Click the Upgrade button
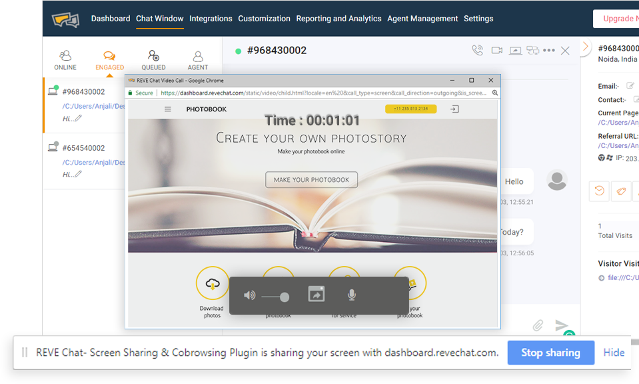This screenshot has height=384, width=639. point(618,19)
